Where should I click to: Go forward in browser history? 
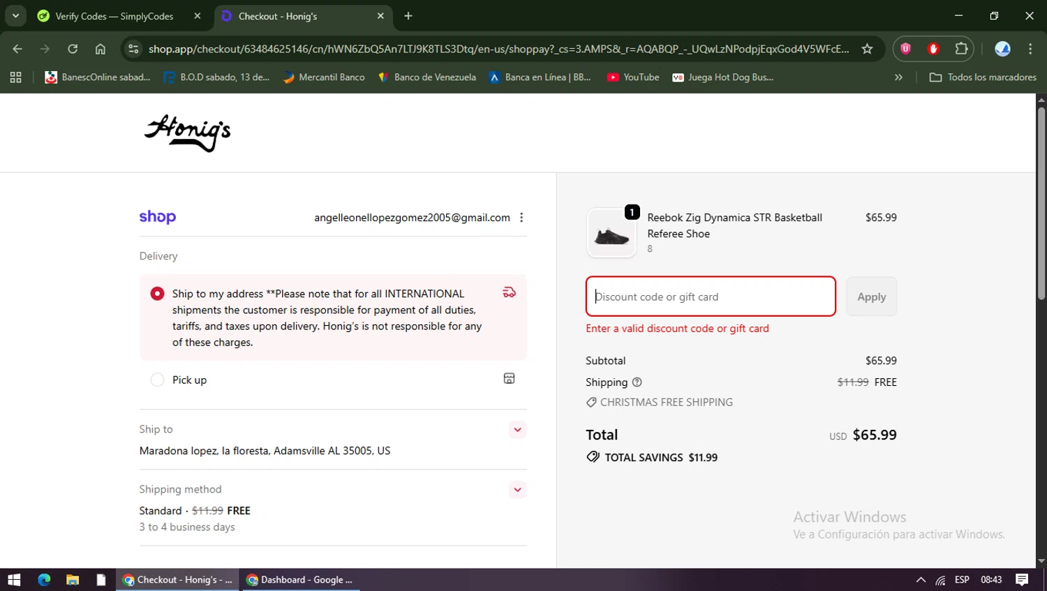click(x=45, y=49)
